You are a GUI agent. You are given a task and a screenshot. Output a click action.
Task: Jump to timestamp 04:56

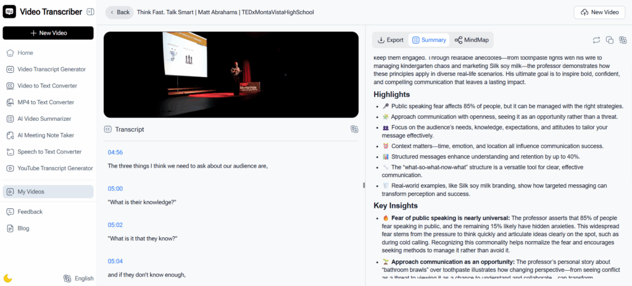(x=115, y=153)
